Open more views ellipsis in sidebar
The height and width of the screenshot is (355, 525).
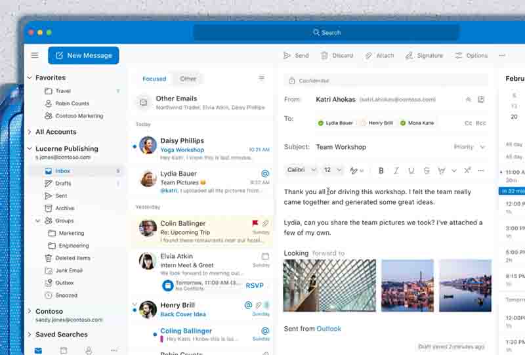pyautogui.click(x=114, y=350)
